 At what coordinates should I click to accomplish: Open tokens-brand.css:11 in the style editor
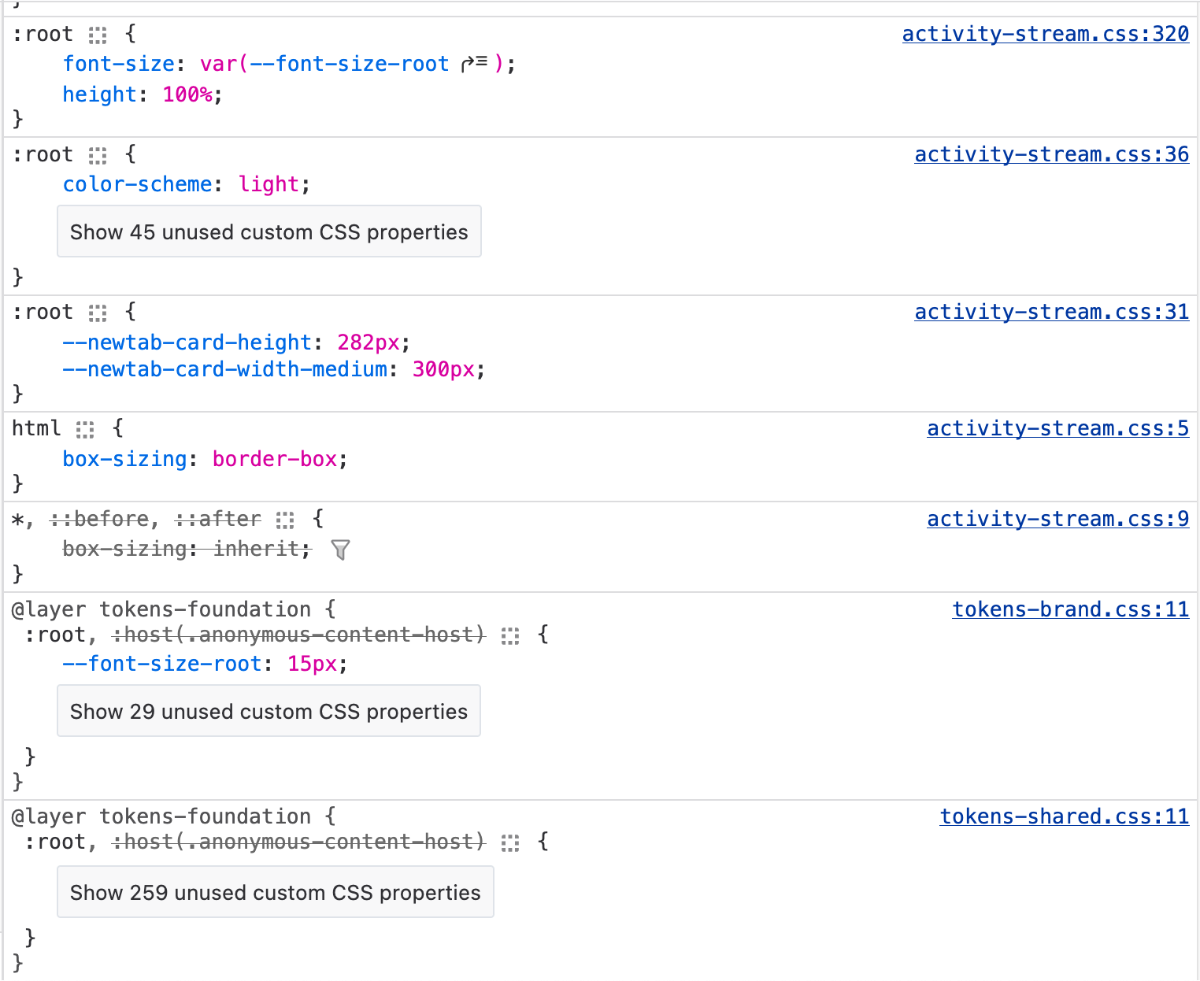tap(1070, 609)
